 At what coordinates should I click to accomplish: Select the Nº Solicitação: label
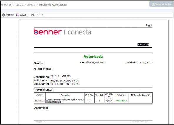pos(43,69)
